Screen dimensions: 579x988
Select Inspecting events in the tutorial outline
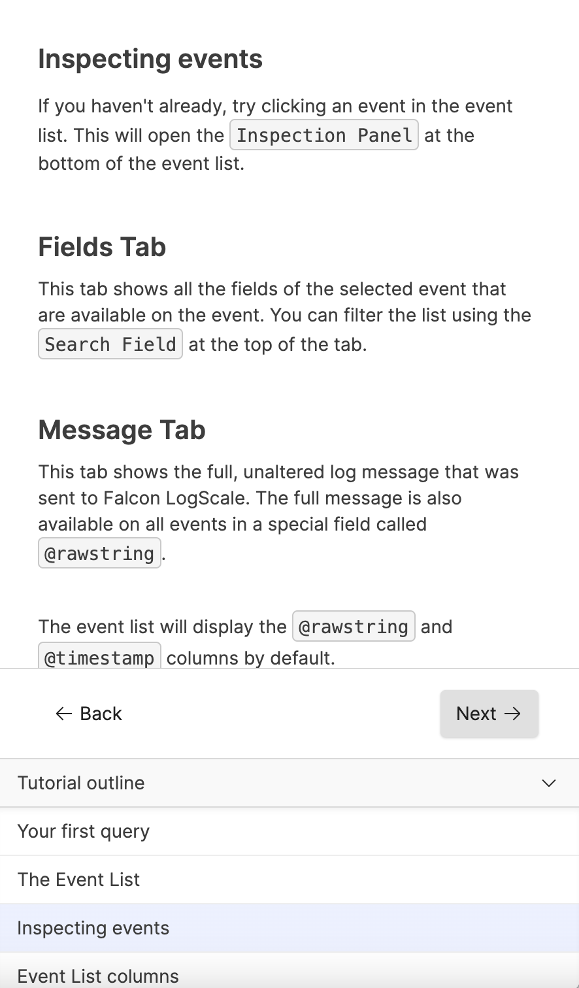point(93,928)
